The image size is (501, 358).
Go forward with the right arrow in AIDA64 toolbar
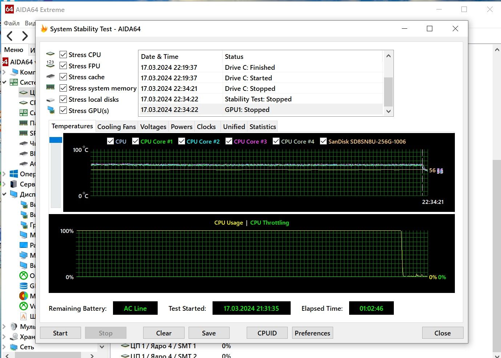point(25,36)
